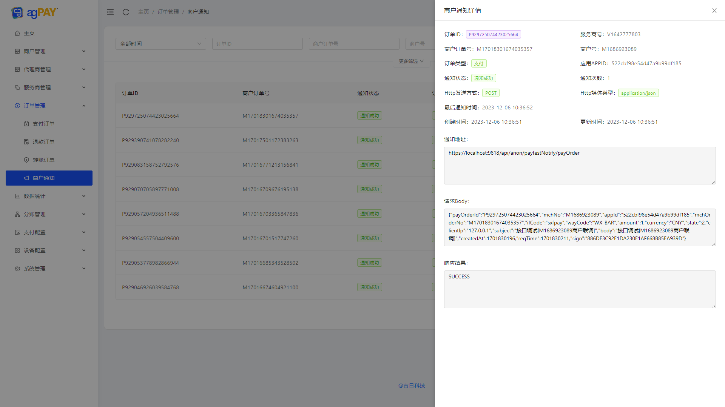Select 商户通知 in the sidebar
This screenshot has width=725, height=407.
[49, 178]
